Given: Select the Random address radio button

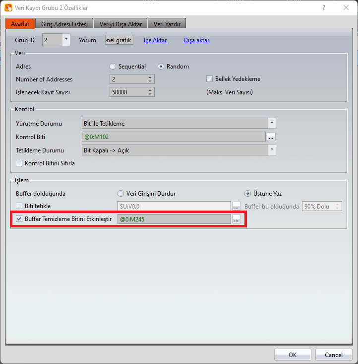Looking at the screenshot, I should coord(161,67).
